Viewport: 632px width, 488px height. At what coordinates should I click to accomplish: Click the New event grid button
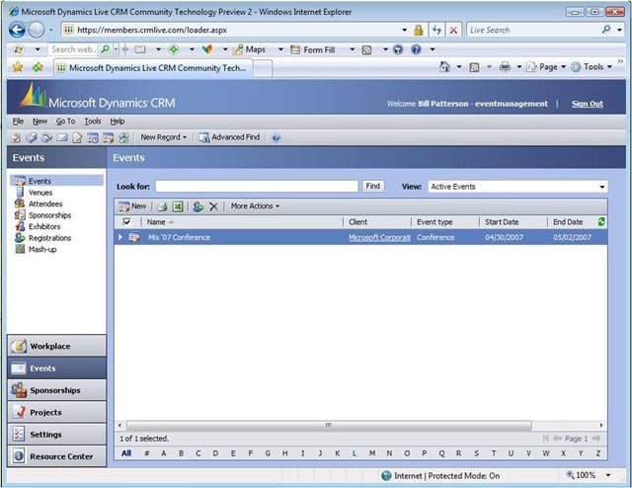pos(132,206)
